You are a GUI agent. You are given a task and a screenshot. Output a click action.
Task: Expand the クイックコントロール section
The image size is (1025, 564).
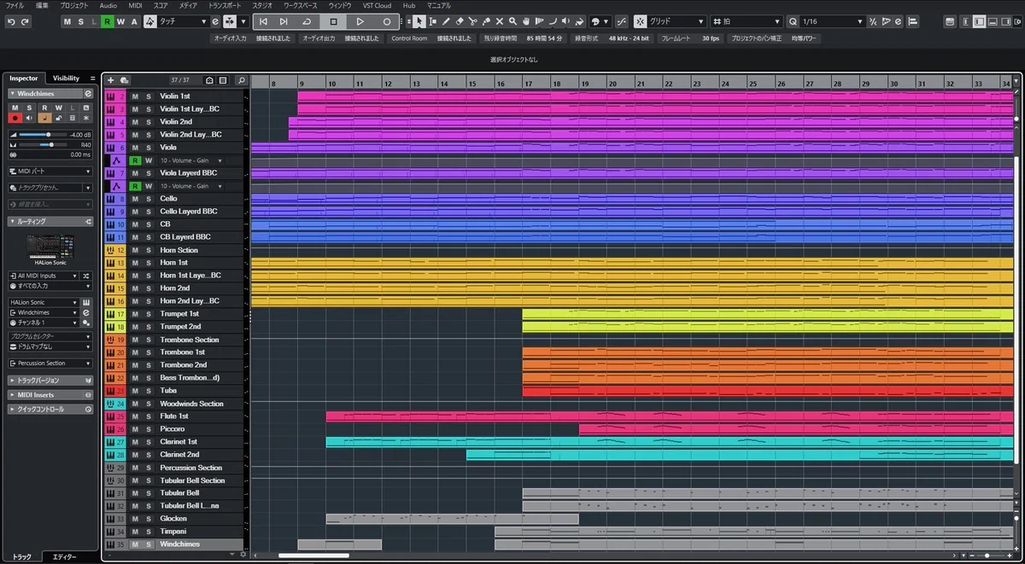tap(50, 409)
